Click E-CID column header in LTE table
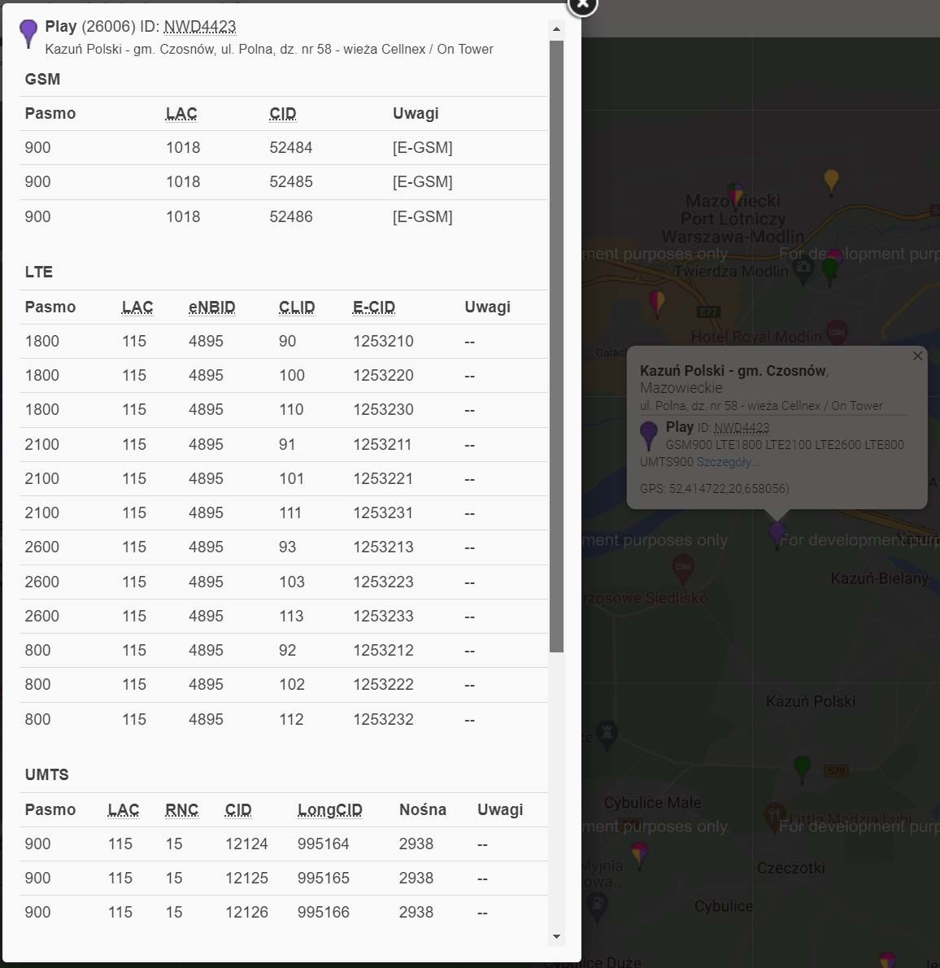 pyautogui.click(x=373, y=307)
